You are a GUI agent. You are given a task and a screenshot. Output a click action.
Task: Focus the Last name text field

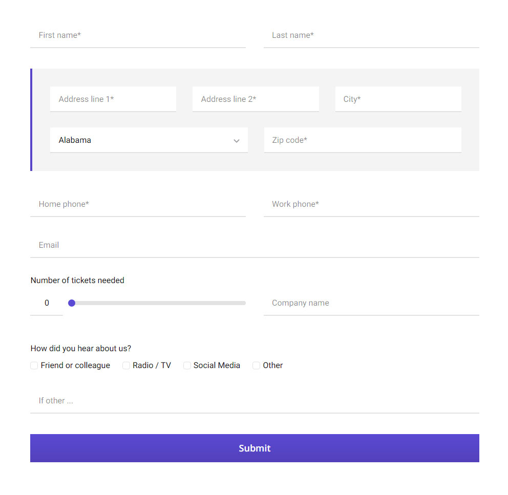click(x=371, y=35)
